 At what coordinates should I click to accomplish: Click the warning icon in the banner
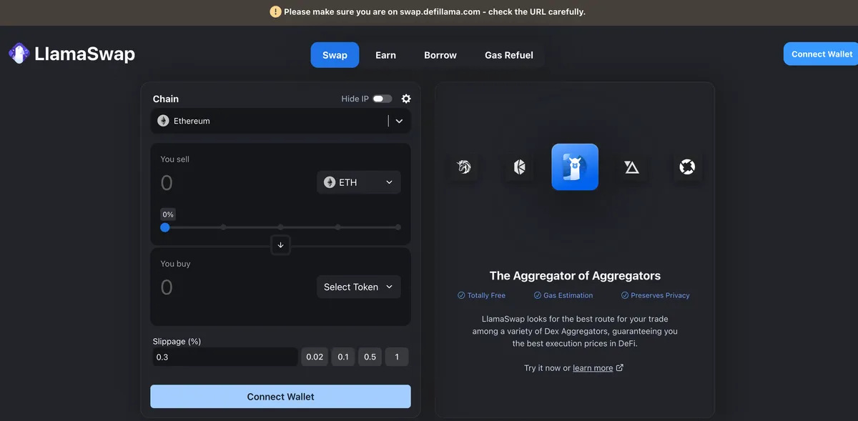click(275, 11)
